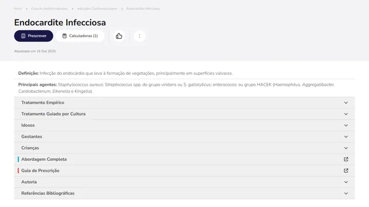Viewport: 369px width, 207px height.
Task: Open the three-dot more options menu
Action: click(x=140, y=36)
